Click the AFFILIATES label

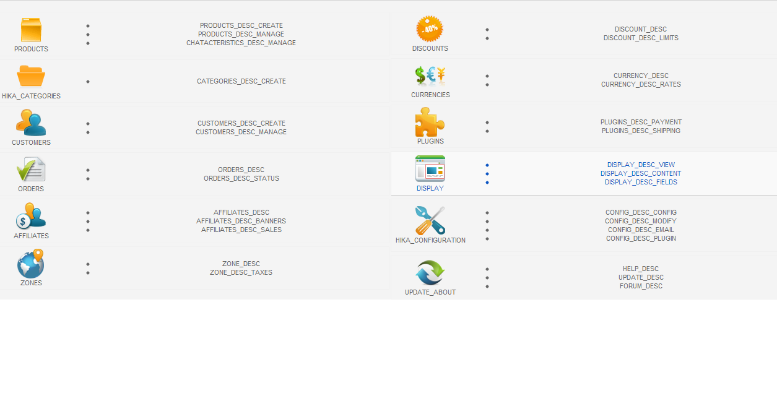tap(31, 236)
